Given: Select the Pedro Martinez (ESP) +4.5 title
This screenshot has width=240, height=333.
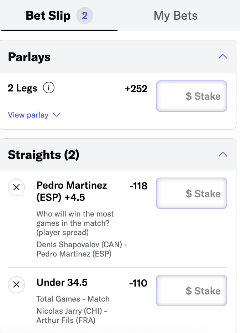Looking at the screenshot, I should pyautogui.click(x=72, y=192).
